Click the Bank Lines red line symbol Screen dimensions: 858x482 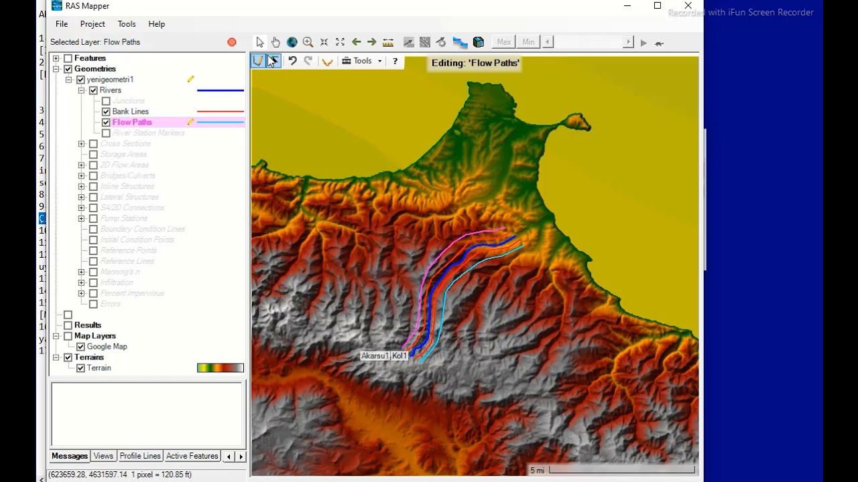click(x=221, y=112)
